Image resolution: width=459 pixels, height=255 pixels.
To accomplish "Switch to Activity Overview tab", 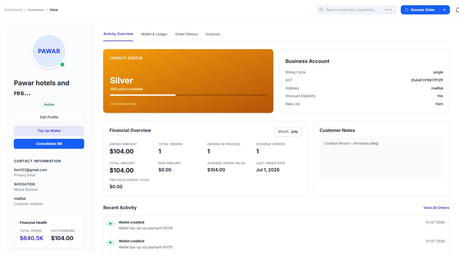I will 118,34.
